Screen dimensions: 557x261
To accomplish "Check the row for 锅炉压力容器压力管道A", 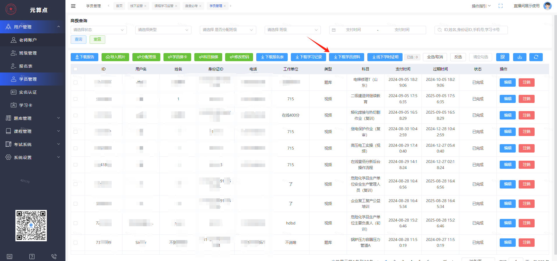I will 76,242.
